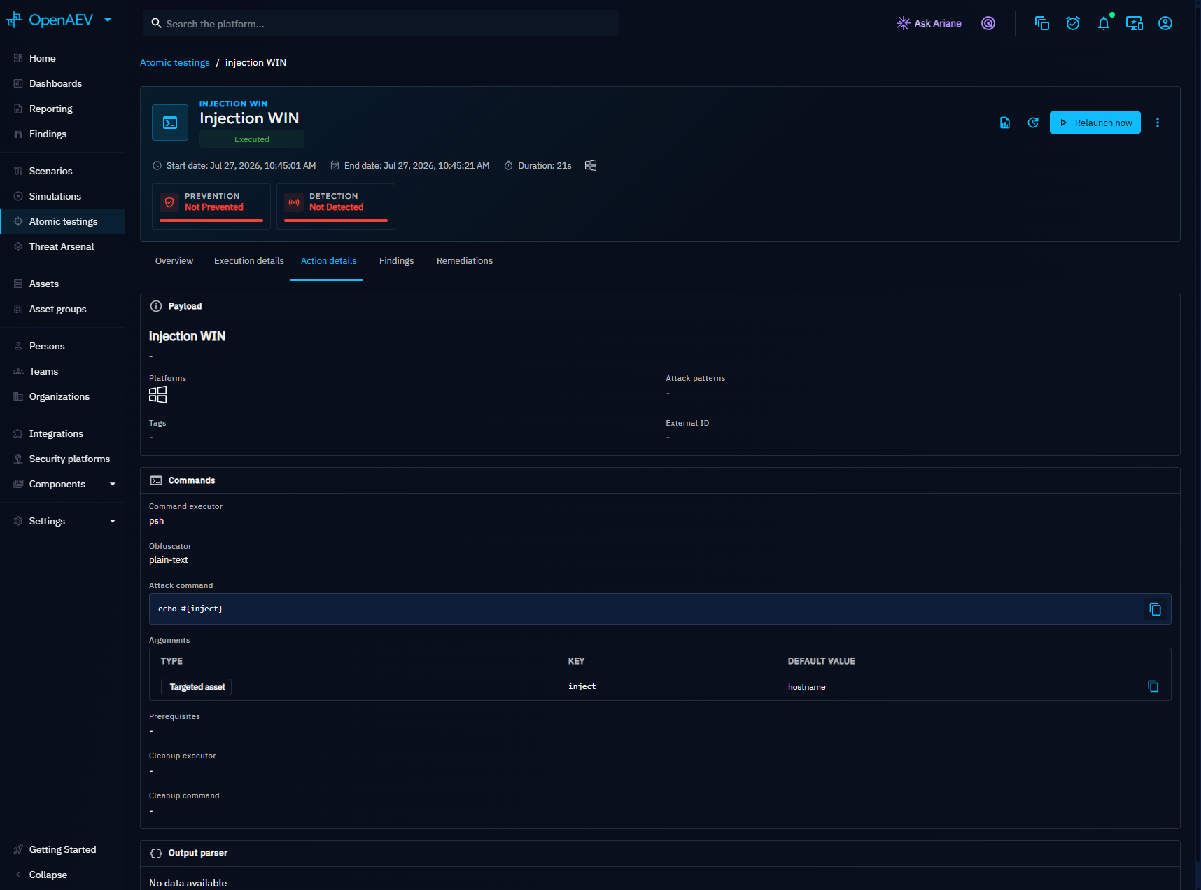Click the Security platforms sidebar icon

(18, 459)
